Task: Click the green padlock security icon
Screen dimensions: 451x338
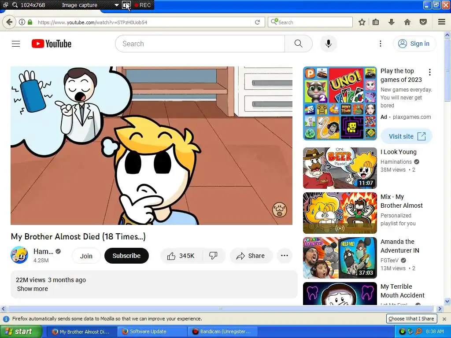Action: point(30,22)
